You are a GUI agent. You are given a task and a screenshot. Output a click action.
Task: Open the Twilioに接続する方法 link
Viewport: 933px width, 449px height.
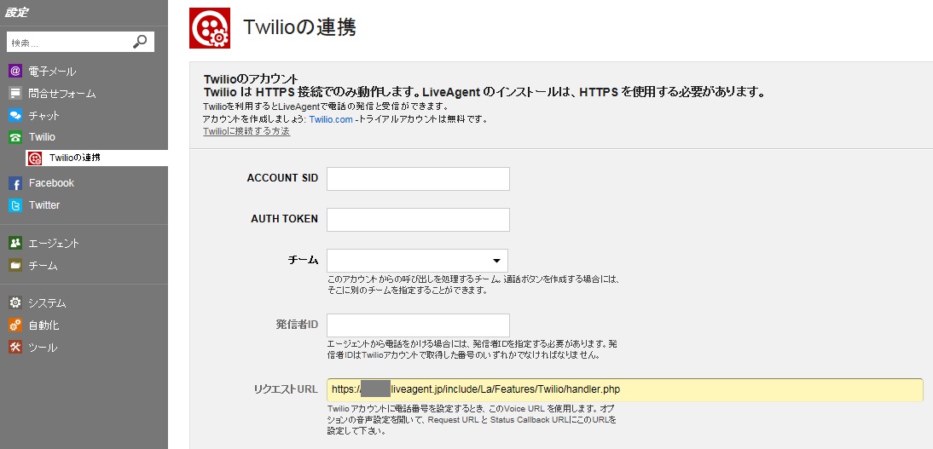[x=246, y=131]
